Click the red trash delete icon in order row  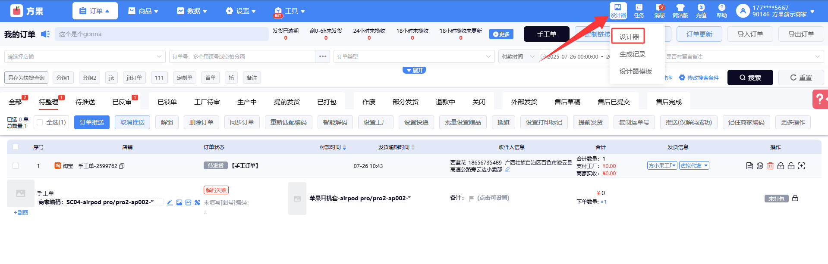pyautogui.click(x=770, y=166)
